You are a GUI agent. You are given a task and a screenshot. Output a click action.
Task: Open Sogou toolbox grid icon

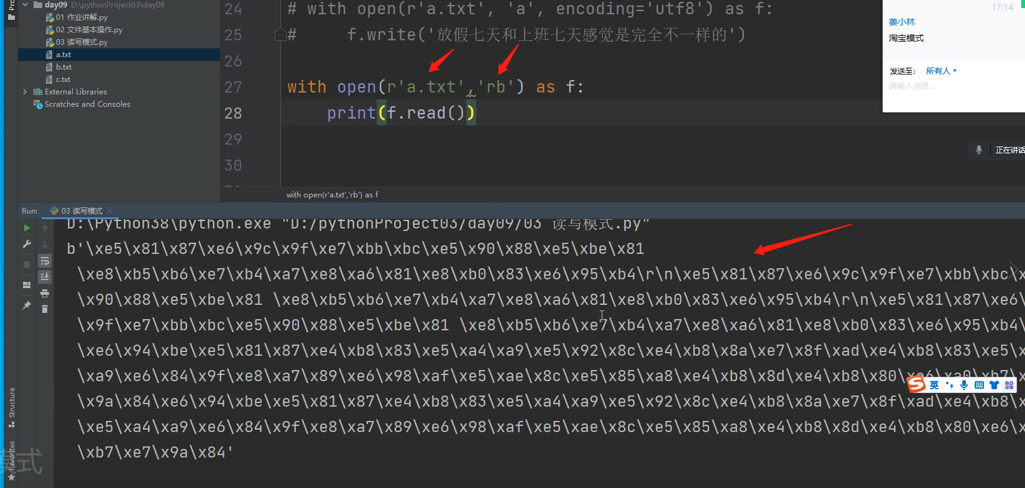[1009, 385]
